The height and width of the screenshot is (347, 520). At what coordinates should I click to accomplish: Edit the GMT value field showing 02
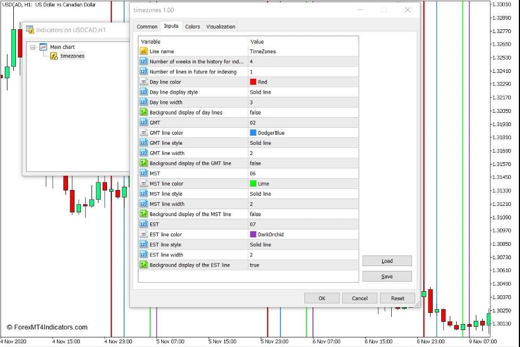pyautogui.click(x=302, y=122)
